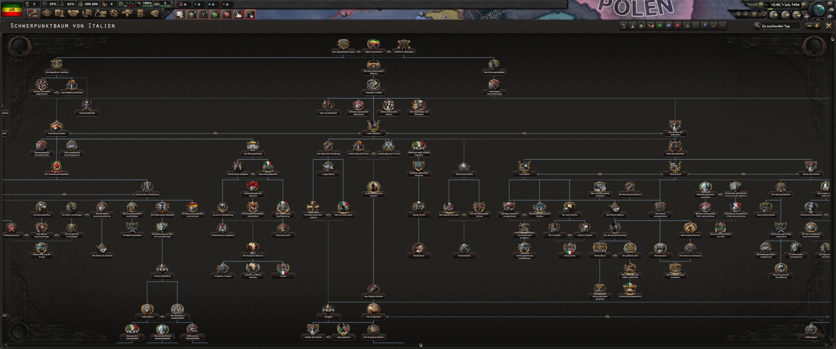Open the air view plane icon
Screen dimensions: 836x349
point(797,15)
